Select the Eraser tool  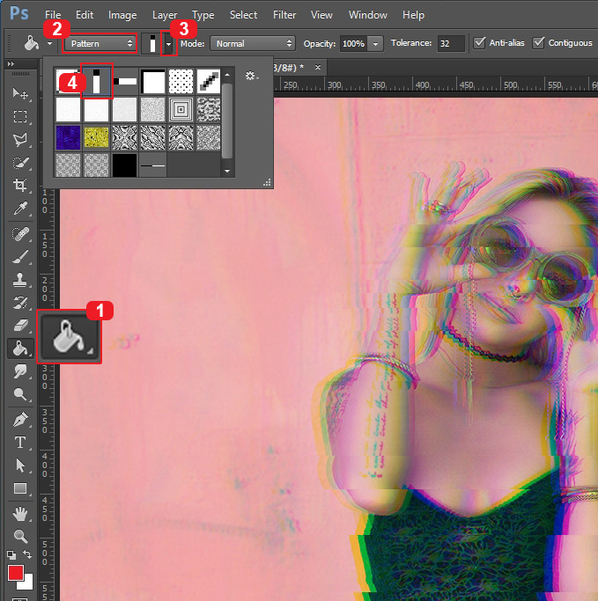pyautogui.click(x=20, y=326)
